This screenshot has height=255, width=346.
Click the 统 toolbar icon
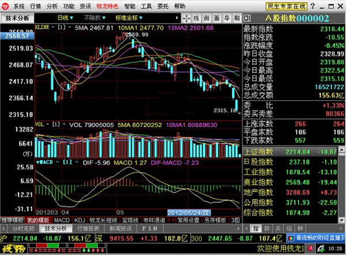point(196,18)
